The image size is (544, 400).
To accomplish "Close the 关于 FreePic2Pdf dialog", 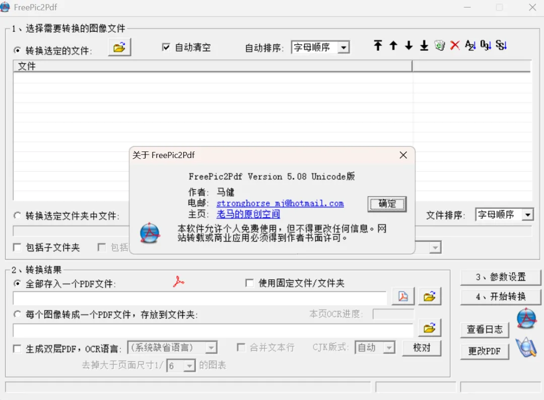I will (x=403, y=155).
